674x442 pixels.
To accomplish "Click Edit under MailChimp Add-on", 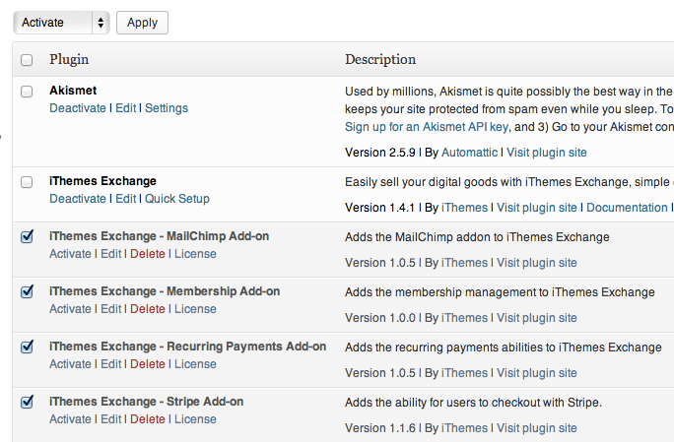I will [x=111, y=254].
